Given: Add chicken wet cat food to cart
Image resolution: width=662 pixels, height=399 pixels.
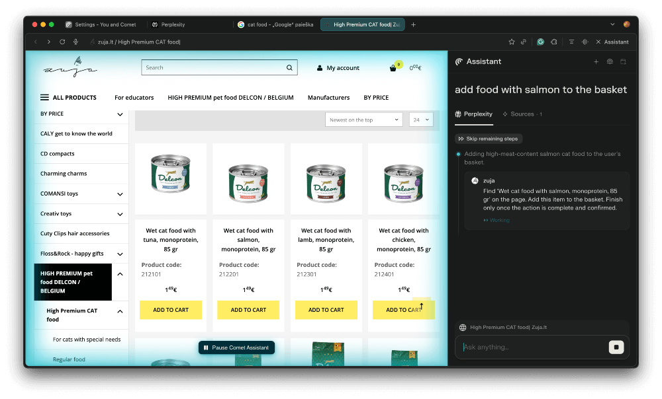Looking at the screenshot, I should tap(404, 310).
